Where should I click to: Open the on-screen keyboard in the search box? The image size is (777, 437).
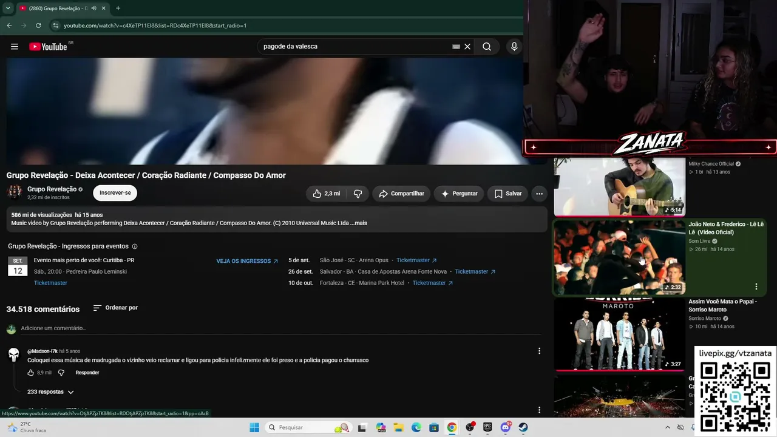point(456,47)
